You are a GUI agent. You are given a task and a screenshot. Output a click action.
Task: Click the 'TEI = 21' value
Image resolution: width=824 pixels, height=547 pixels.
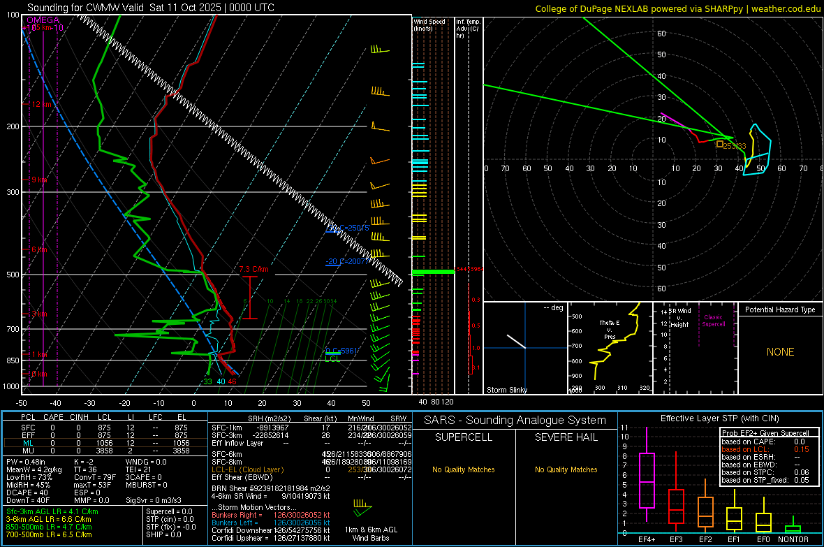(138, 469)
